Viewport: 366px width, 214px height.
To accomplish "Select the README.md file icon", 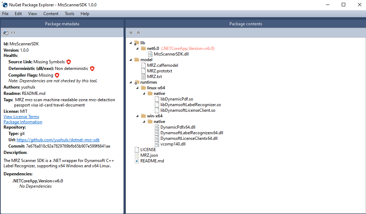I will (137, 161).
